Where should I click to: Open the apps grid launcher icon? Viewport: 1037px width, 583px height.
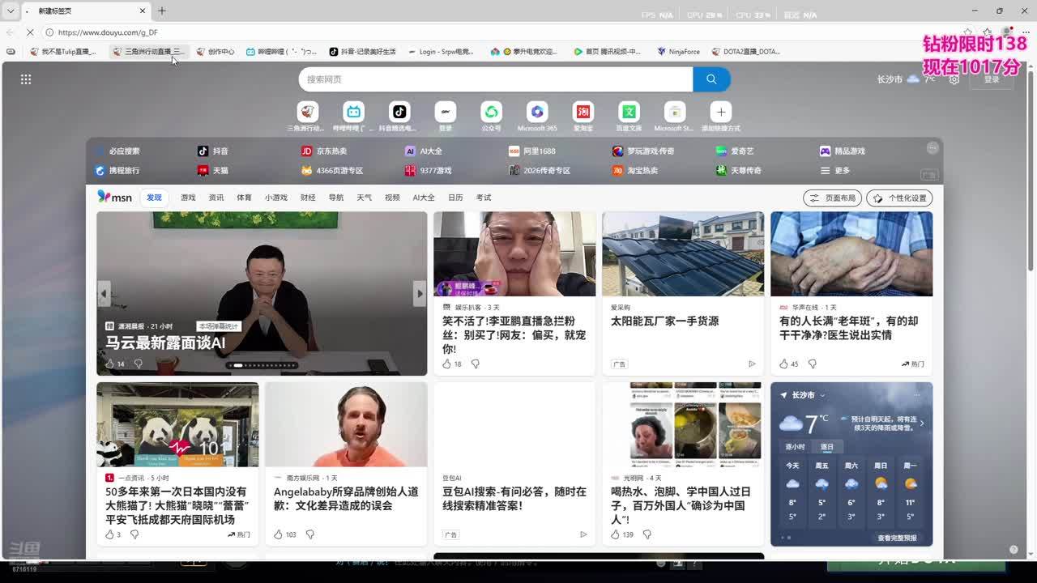point(26,79)
